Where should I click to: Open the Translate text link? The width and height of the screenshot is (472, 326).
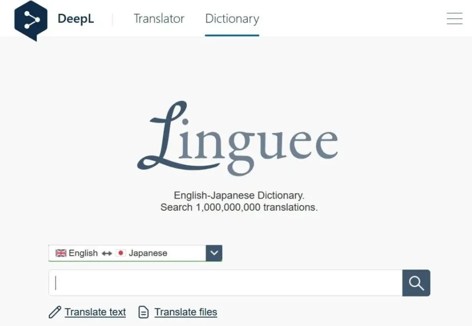(x=95, y=312)
